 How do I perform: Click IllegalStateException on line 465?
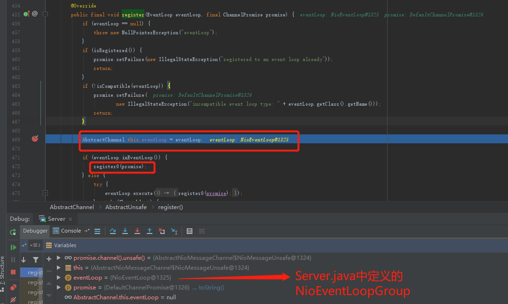(157, 104)
